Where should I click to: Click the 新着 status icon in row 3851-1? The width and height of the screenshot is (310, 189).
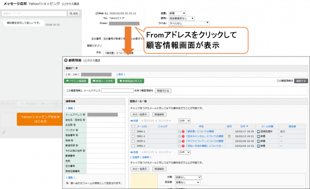[258, 136]
